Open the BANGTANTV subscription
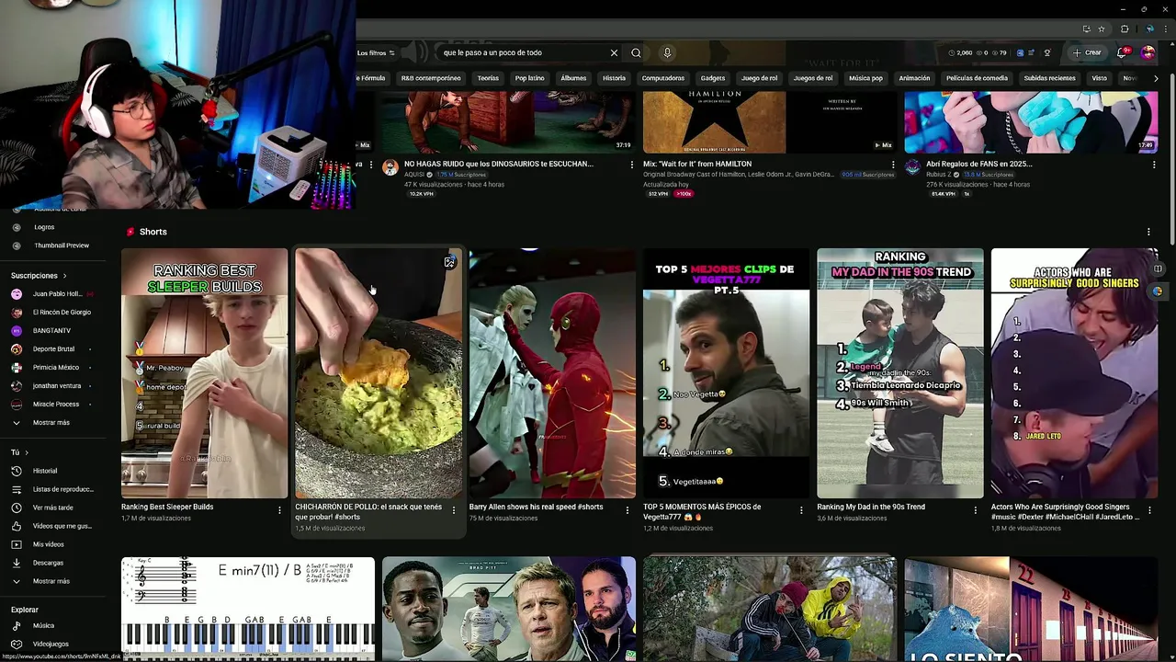 [51, 331]
